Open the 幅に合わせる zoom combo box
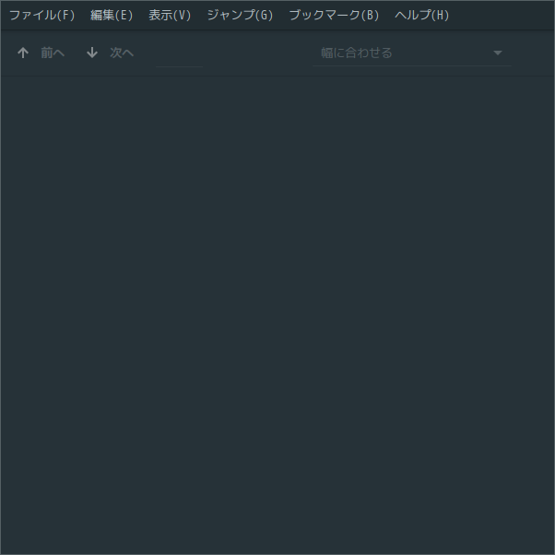 coord(412,53)
